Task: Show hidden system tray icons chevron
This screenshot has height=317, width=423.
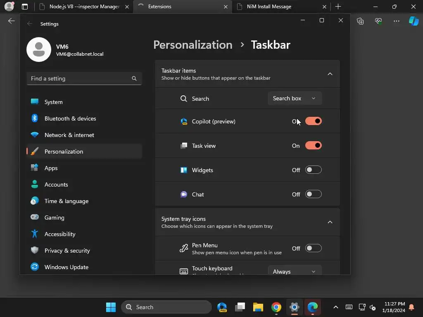Action: (x=336, y=307)
